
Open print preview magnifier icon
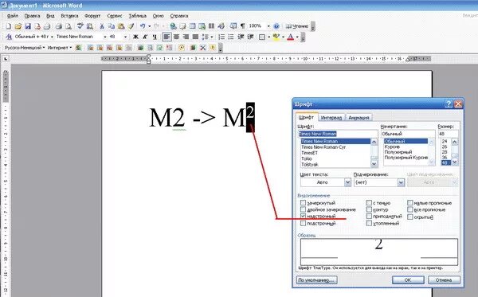point(69,26)
